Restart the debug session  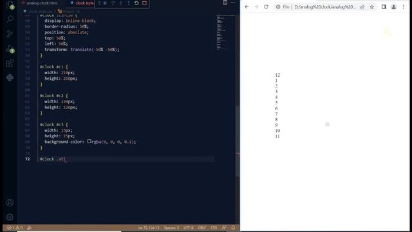coord(136,3)
